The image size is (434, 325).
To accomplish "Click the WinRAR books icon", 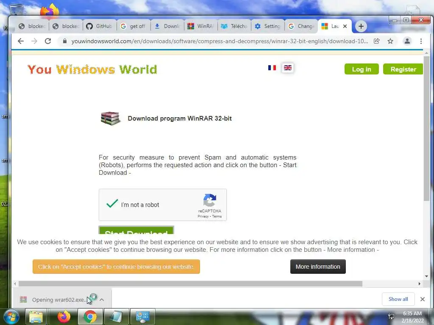I will (110, 118).
